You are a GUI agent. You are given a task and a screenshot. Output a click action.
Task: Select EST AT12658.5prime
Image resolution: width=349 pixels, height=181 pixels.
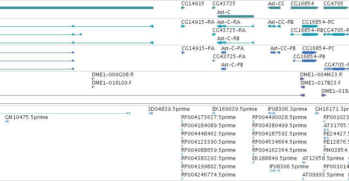pos(304,163)
